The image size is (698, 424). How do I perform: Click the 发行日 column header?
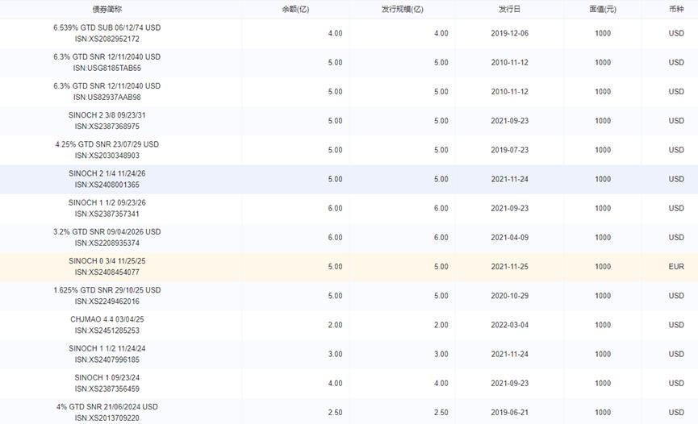[509, 9]
